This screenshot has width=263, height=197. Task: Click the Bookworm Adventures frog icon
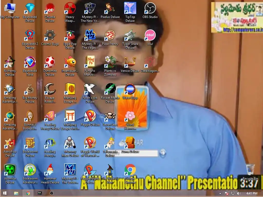(x=30, y=170)
